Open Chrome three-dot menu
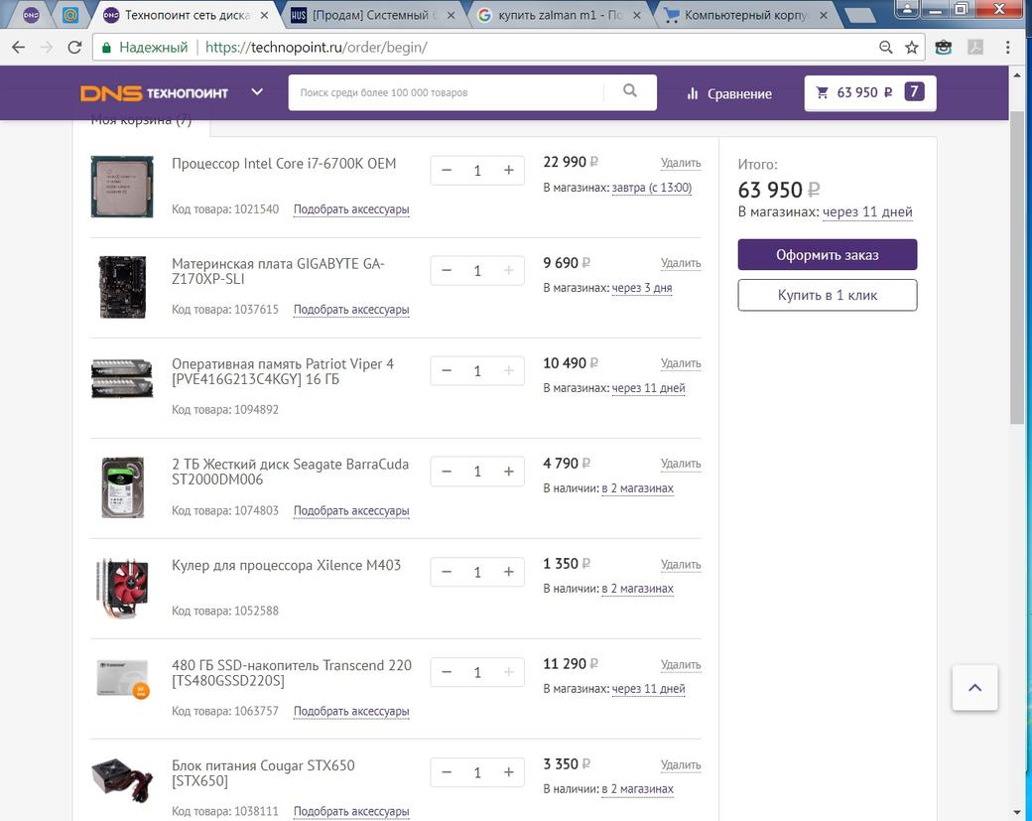 tap(1007, 48)
